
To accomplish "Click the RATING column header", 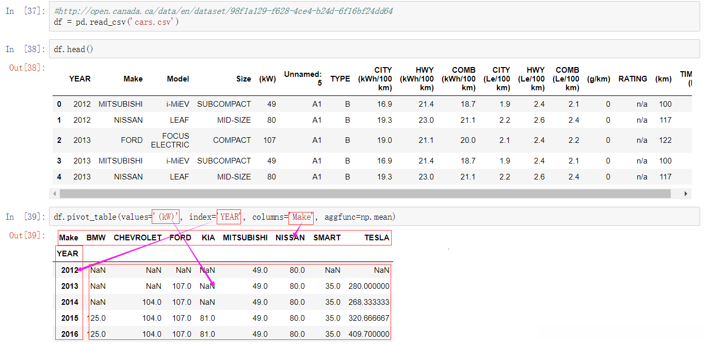I will pyautogui.click(x=633, y=79).
